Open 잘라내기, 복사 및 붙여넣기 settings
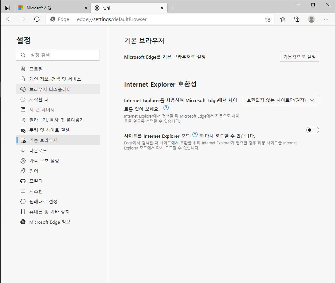 (x=58, y=120)
